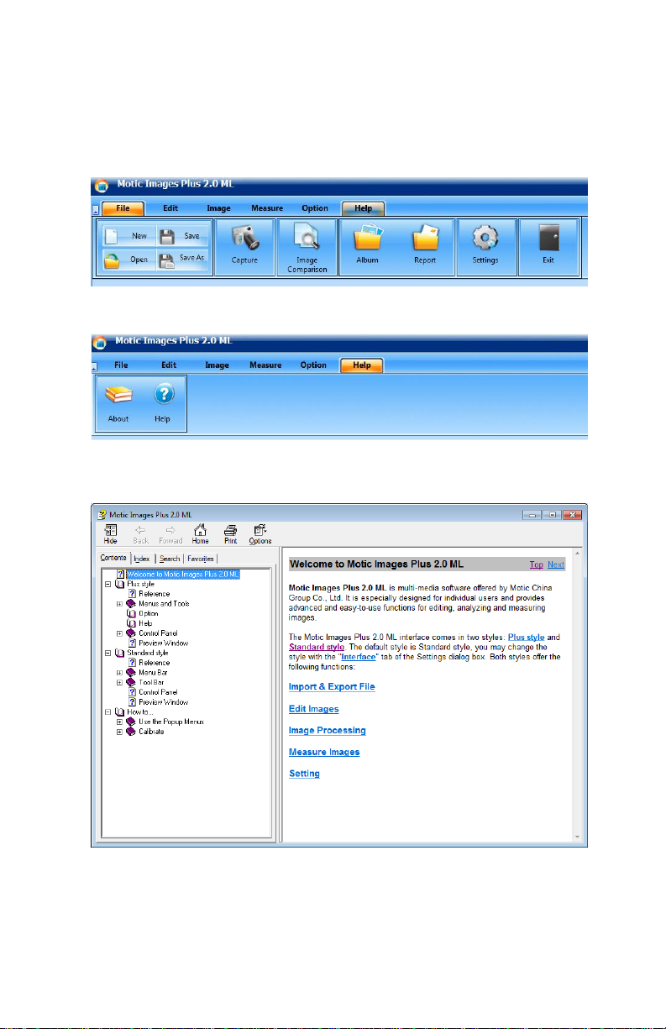Image resolution: width=666 pixels, height=1029 pixels.
Task: Print the help topic
Action: 230,533
